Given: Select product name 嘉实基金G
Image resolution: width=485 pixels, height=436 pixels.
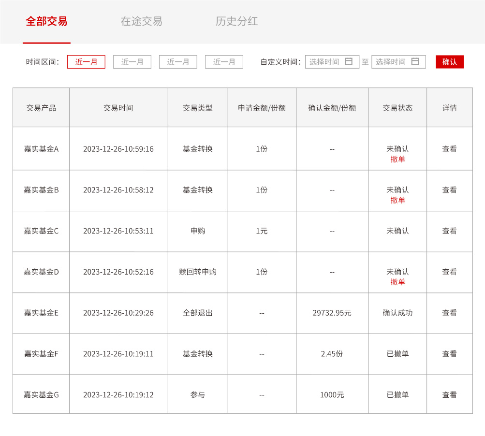Looking at the screenshot, I should (41, 395).
